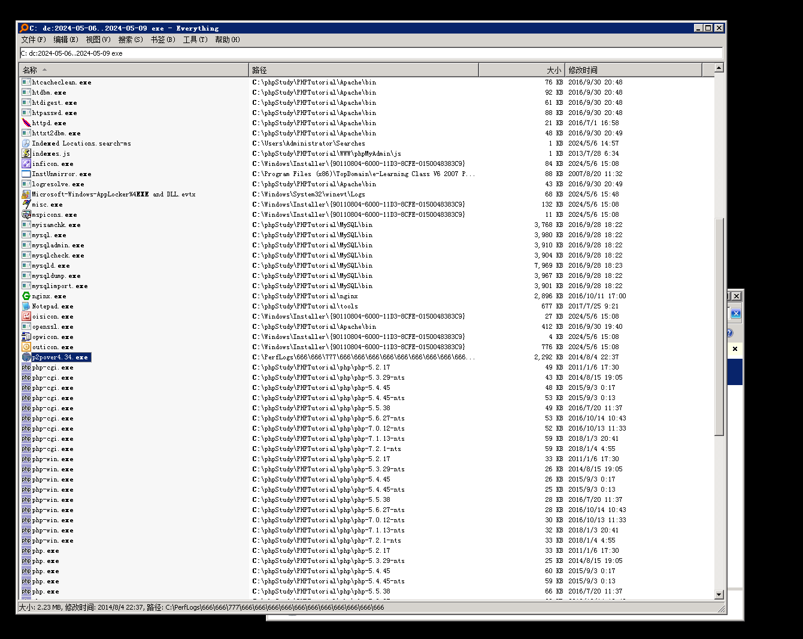Click the modified date 2017/7/25 9:21

(x=594, y=306)
